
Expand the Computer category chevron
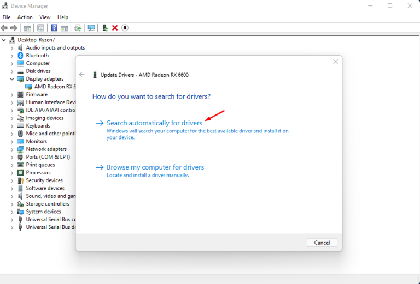point(12,64)
